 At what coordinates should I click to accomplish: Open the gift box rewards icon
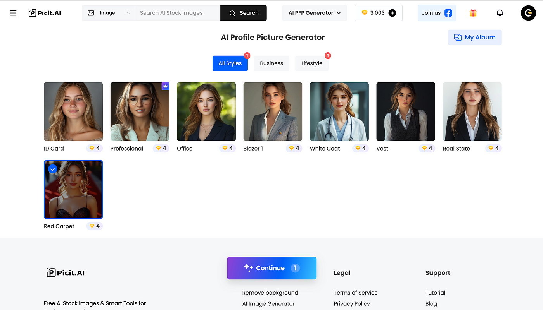473,13
